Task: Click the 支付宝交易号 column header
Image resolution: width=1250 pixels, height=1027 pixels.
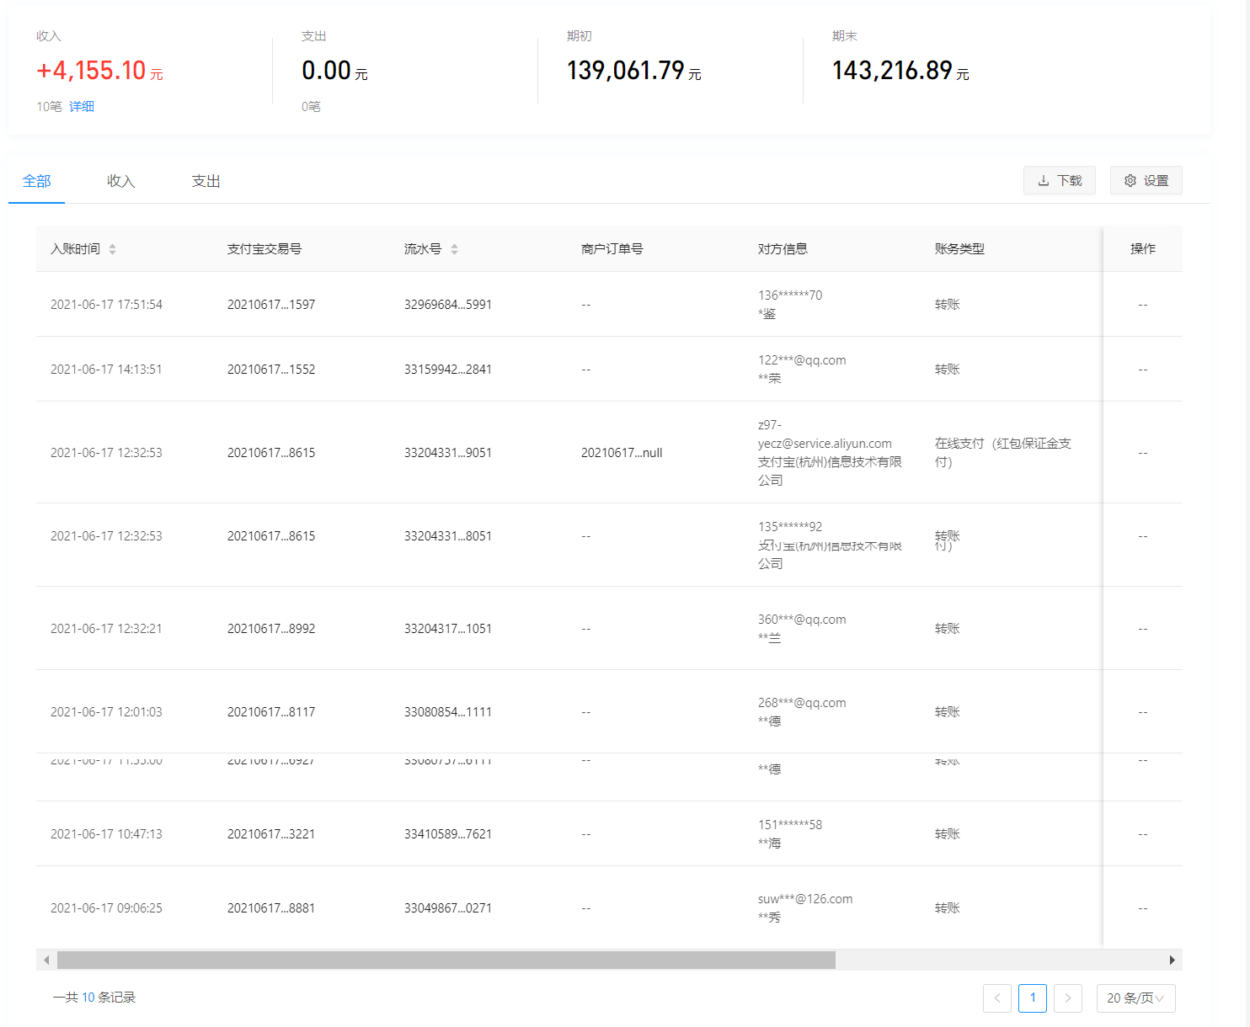Action: pos(264,249)
